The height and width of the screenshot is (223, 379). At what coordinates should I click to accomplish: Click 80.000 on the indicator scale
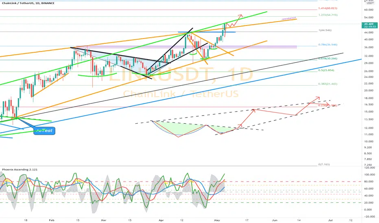(x=369, y=182)
